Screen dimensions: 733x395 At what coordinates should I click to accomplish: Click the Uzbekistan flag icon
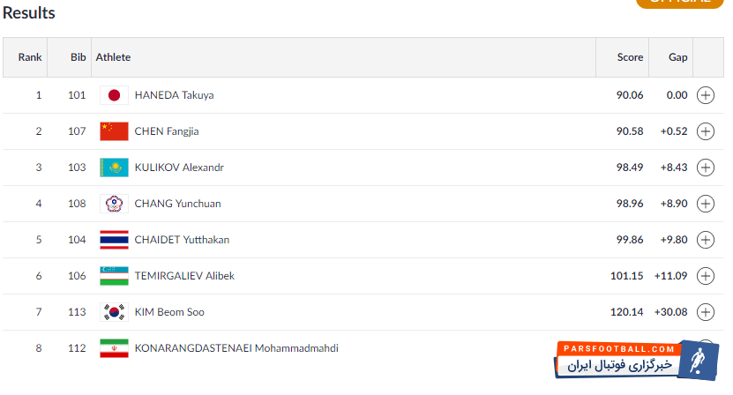(x=114, y=276)
